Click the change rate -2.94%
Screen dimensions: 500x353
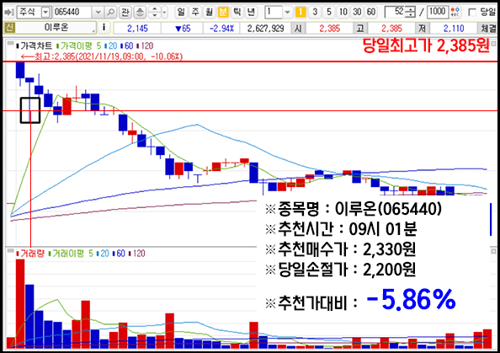click(x=221, y=29)
